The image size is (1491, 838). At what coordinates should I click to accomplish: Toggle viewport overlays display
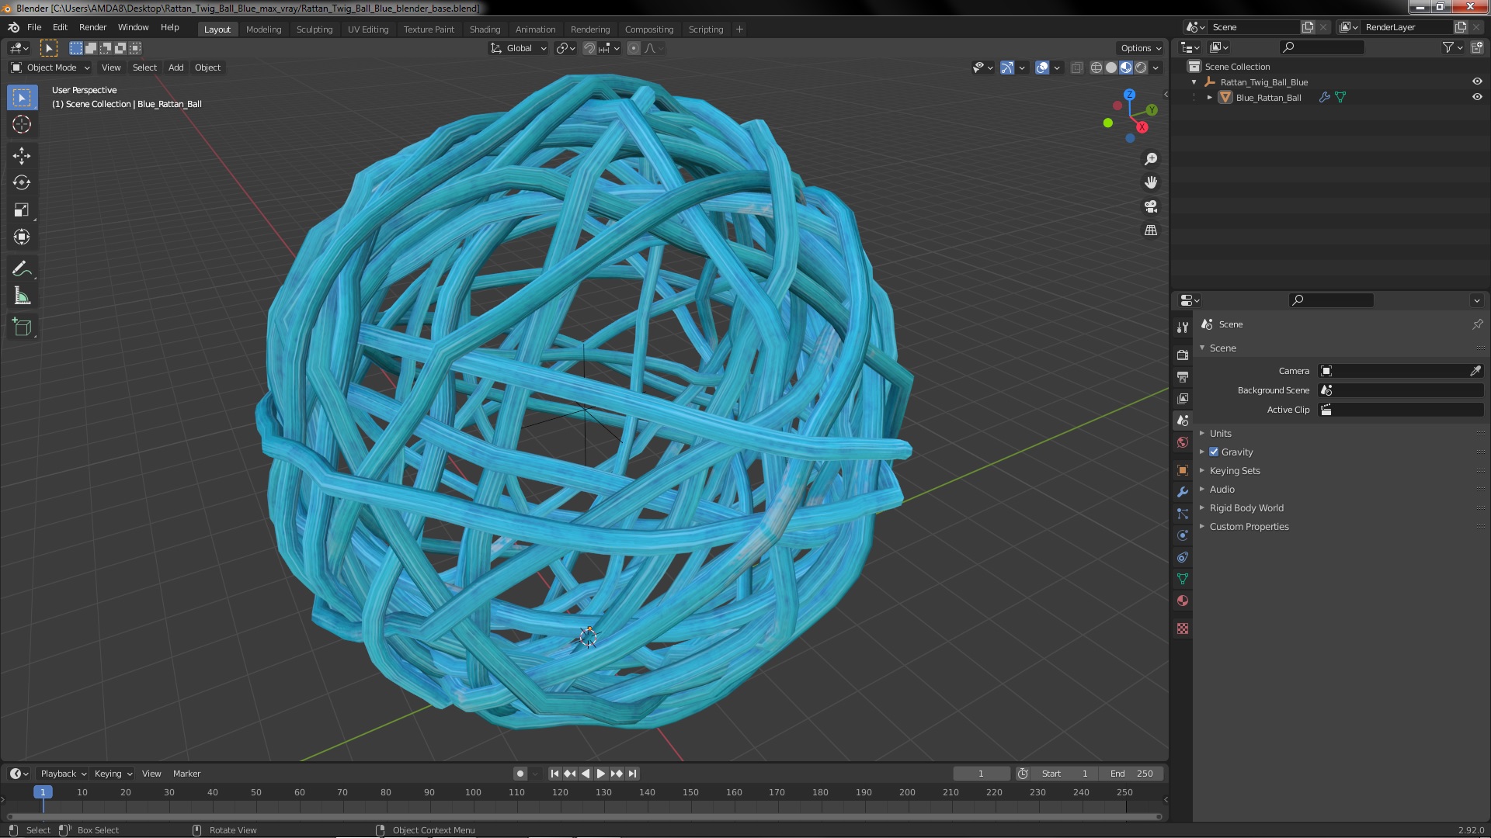[1042, 68]
